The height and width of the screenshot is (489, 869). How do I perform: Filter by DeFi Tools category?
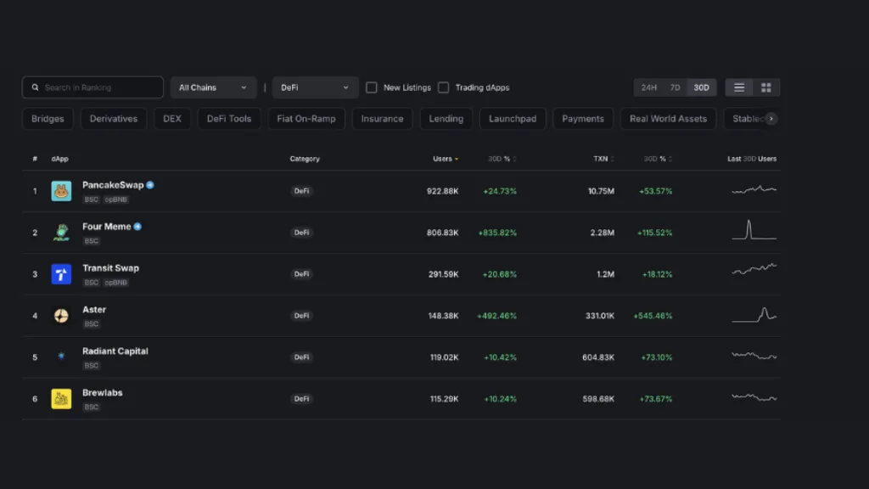(x=229, y=119)
